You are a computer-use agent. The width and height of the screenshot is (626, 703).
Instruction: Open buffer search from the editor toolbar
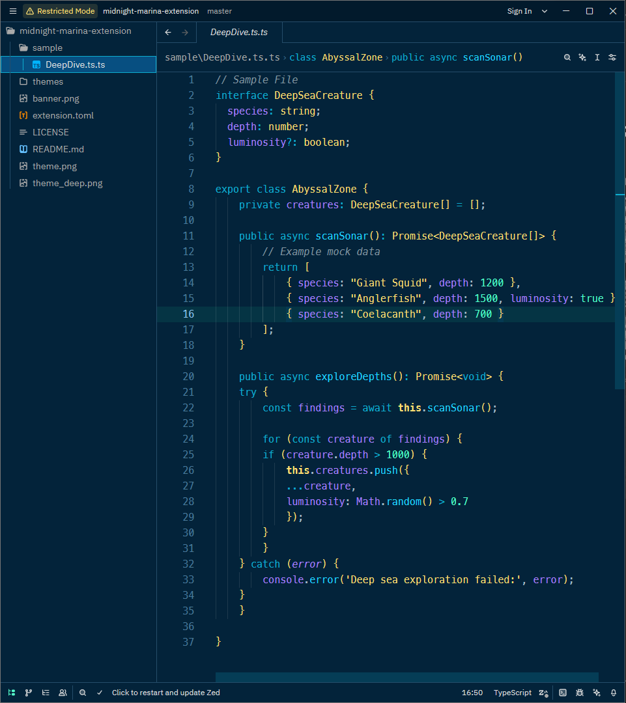point(567,57)
